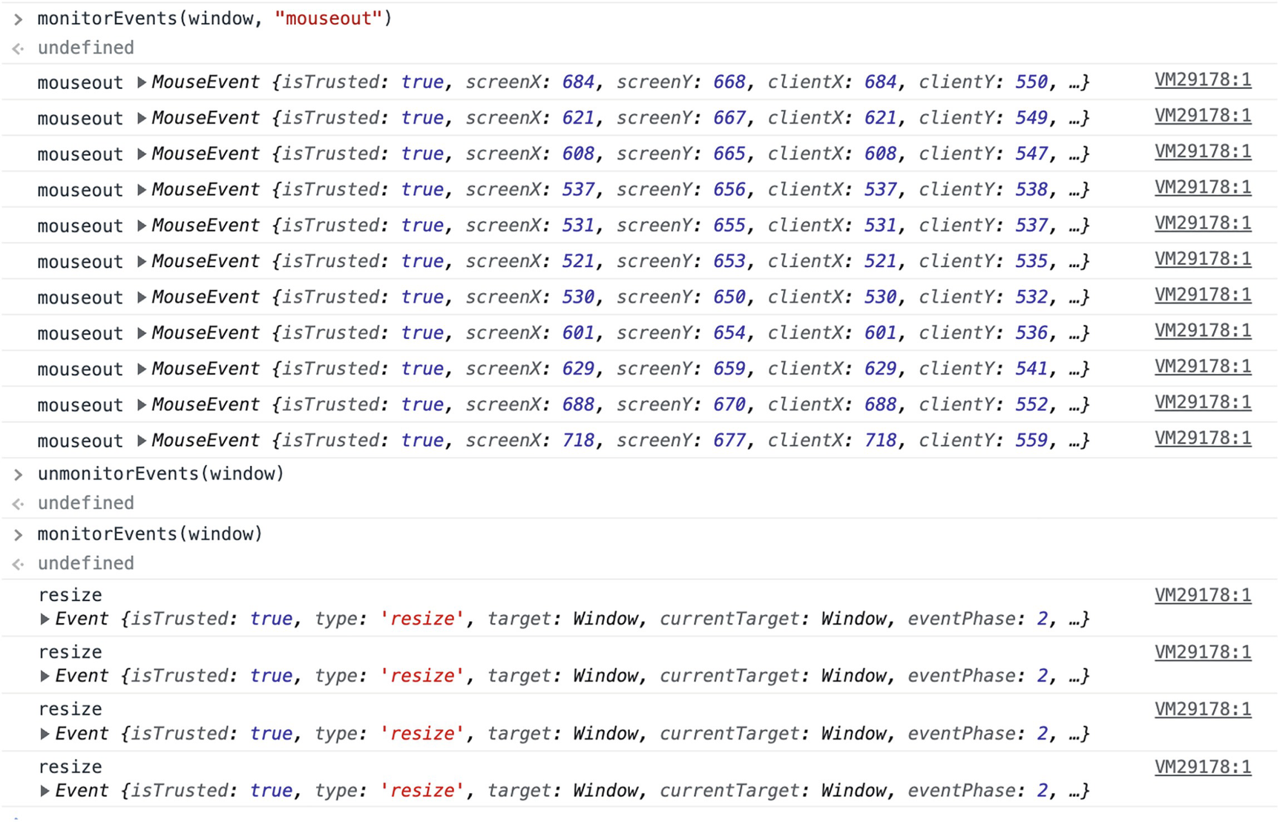Expand the MouseEvent with screenX 530
Image resolution: width=1280 pixels, height=822 pixels.
click(x=142, y=297)
